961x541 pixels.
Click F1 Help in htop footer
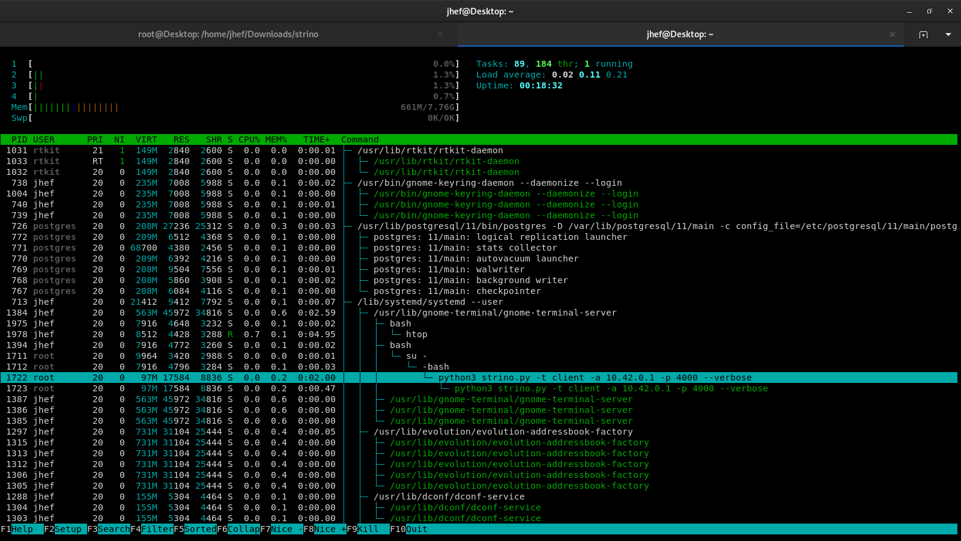[22, 530]
